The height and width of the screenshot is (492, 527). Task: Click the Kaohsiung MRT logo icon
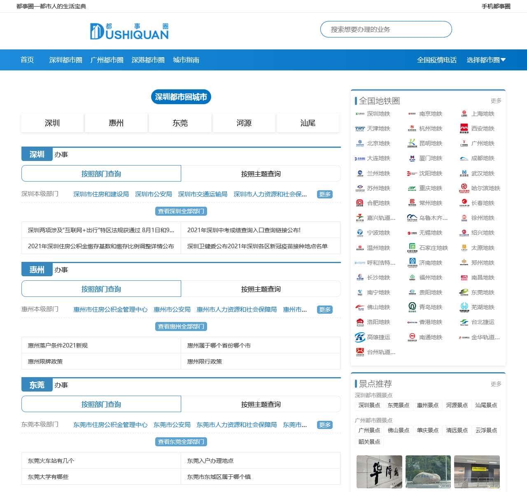(x=360, y=338)
